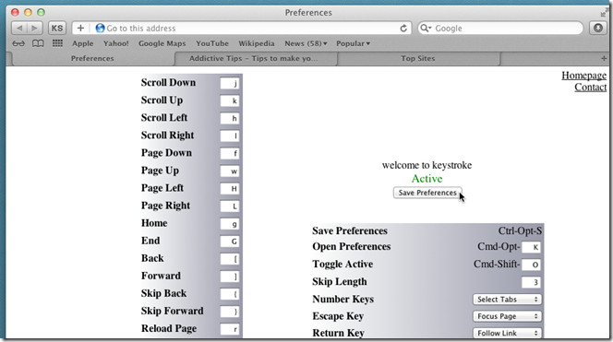Click the Forward key field
This screenshot has height=342, width=613.
(x=230, y=277)
